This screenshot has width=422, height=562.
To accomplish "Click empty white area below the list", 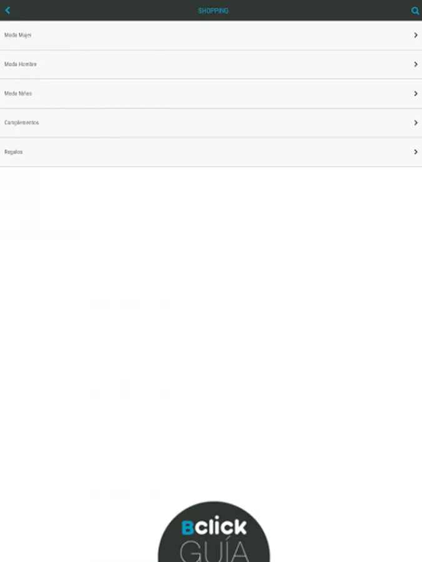I will pyautogui.click(x=211, y=323).
